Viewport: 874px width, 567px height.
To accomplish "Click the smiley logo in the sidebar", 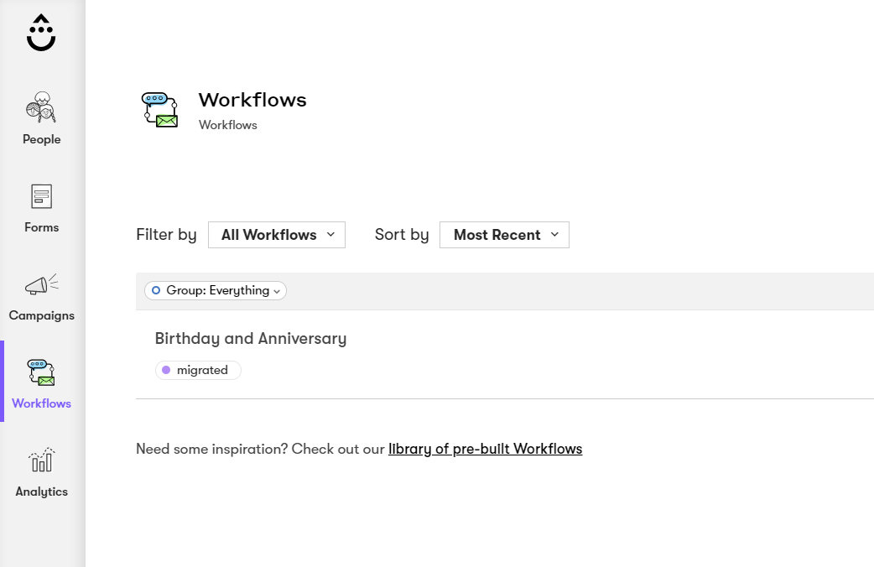I will pos(41,34).
